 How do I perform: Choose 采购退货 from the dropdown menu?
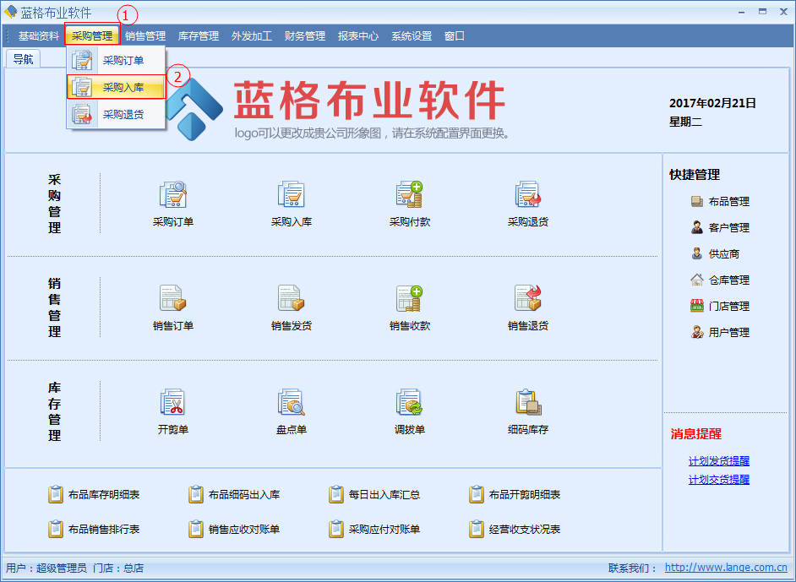pos(123,114)
